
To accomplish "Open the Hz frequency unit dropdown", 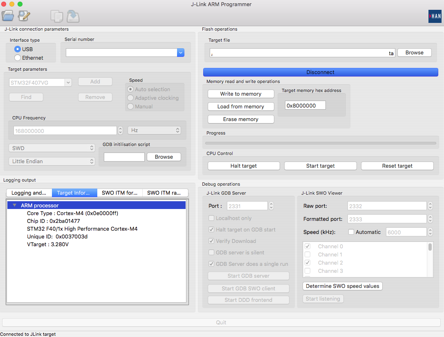I will (x=154, y=130).
